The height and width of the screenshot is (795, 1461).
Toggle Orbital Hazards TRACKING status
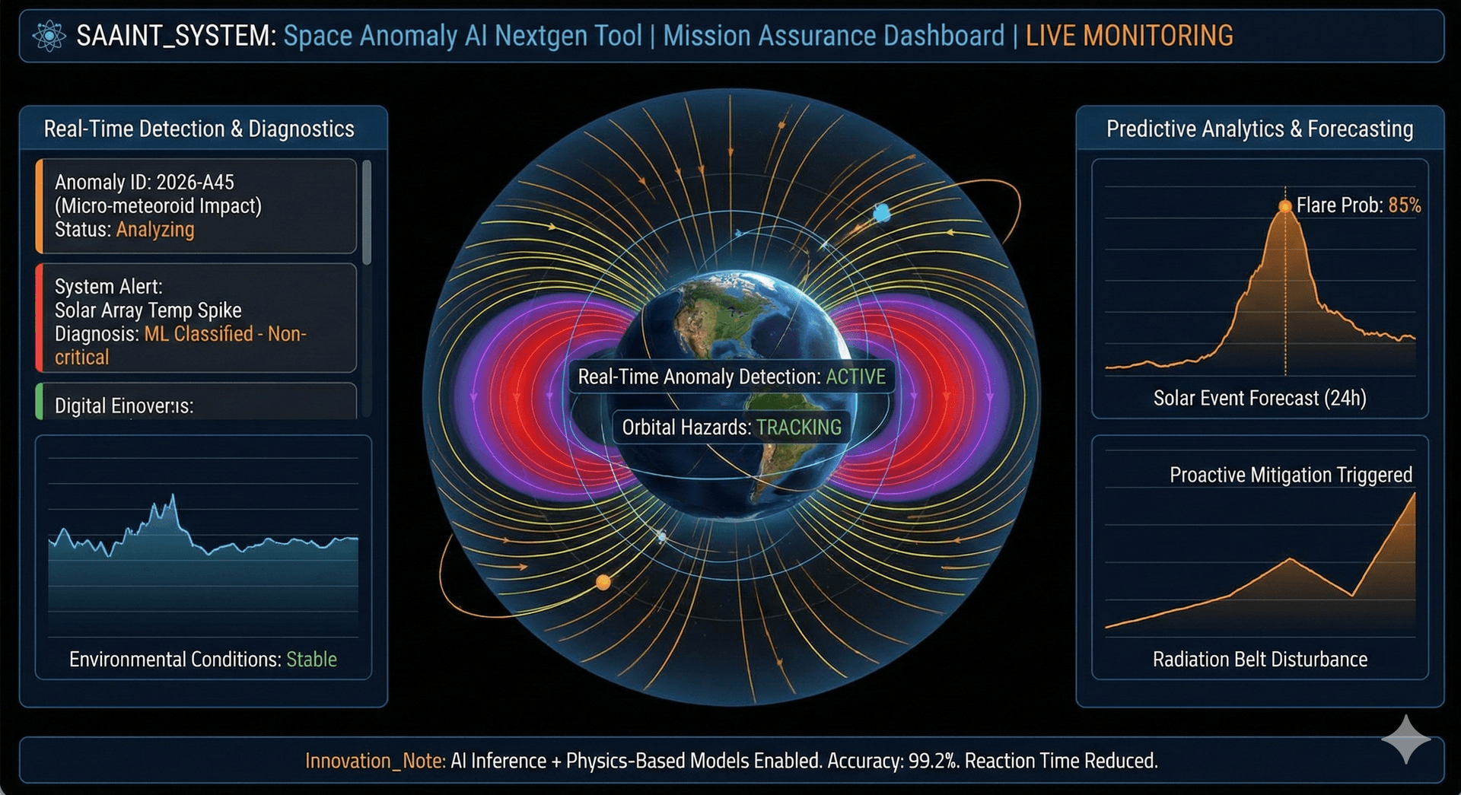730,427
